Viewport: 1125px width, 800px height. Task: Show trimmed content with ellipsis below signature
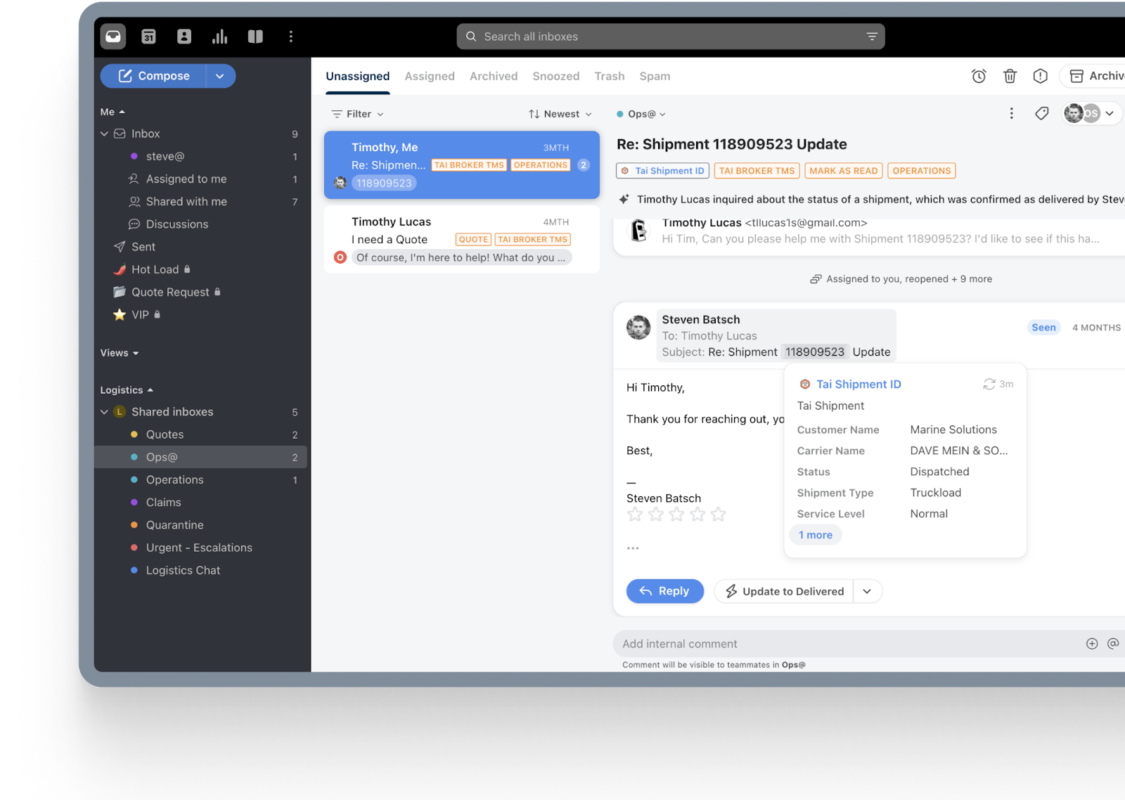633,548
